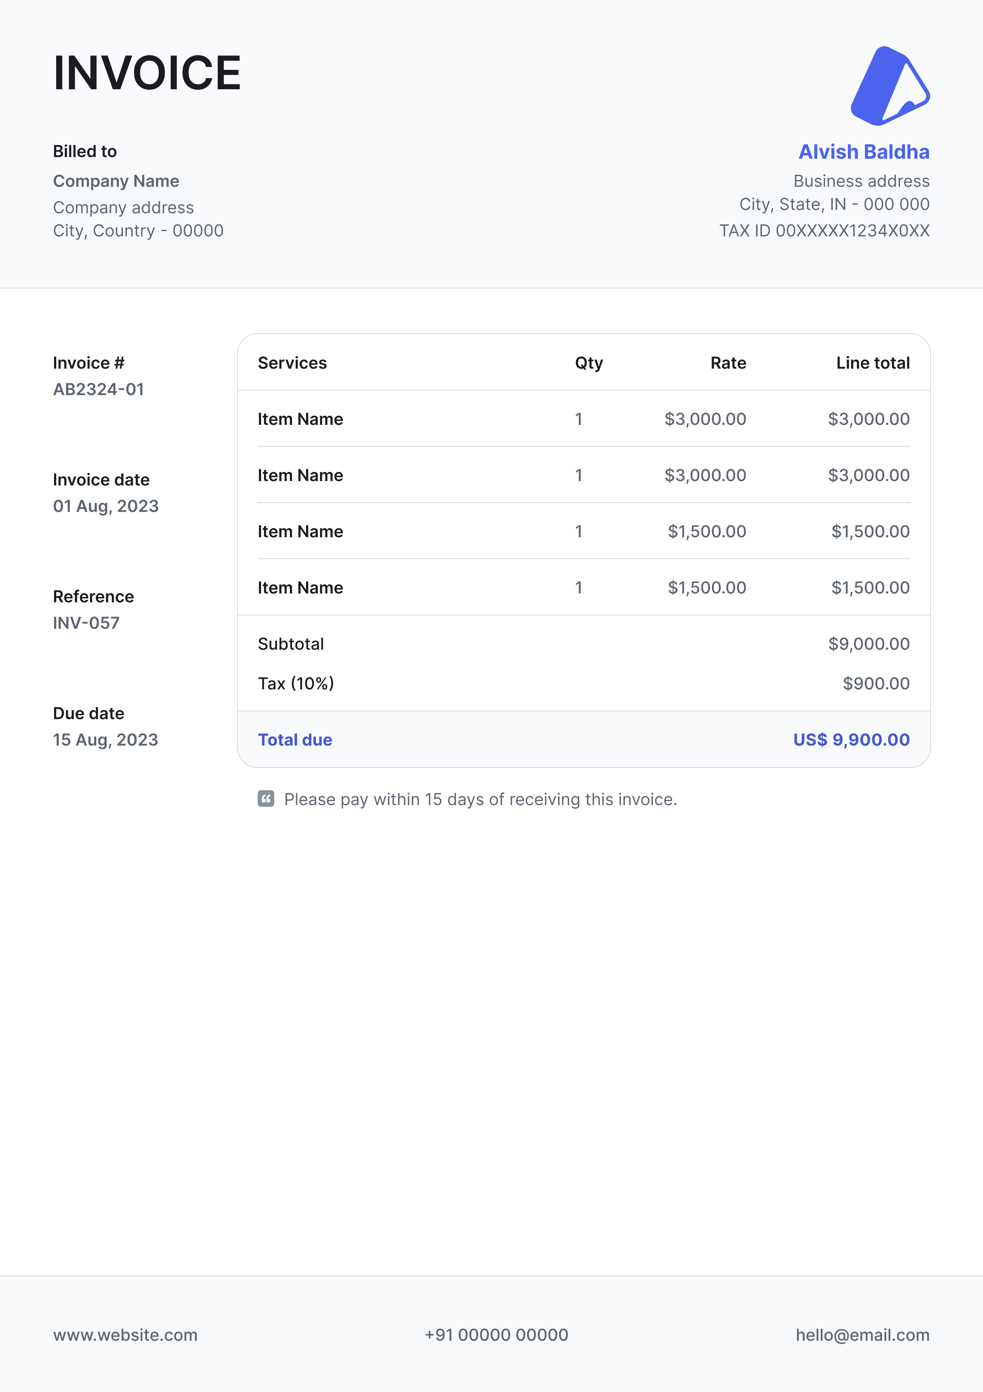The image size is (983, 1392).
Task: Click the quote icon beside payment note
Action: pos(266,798)
